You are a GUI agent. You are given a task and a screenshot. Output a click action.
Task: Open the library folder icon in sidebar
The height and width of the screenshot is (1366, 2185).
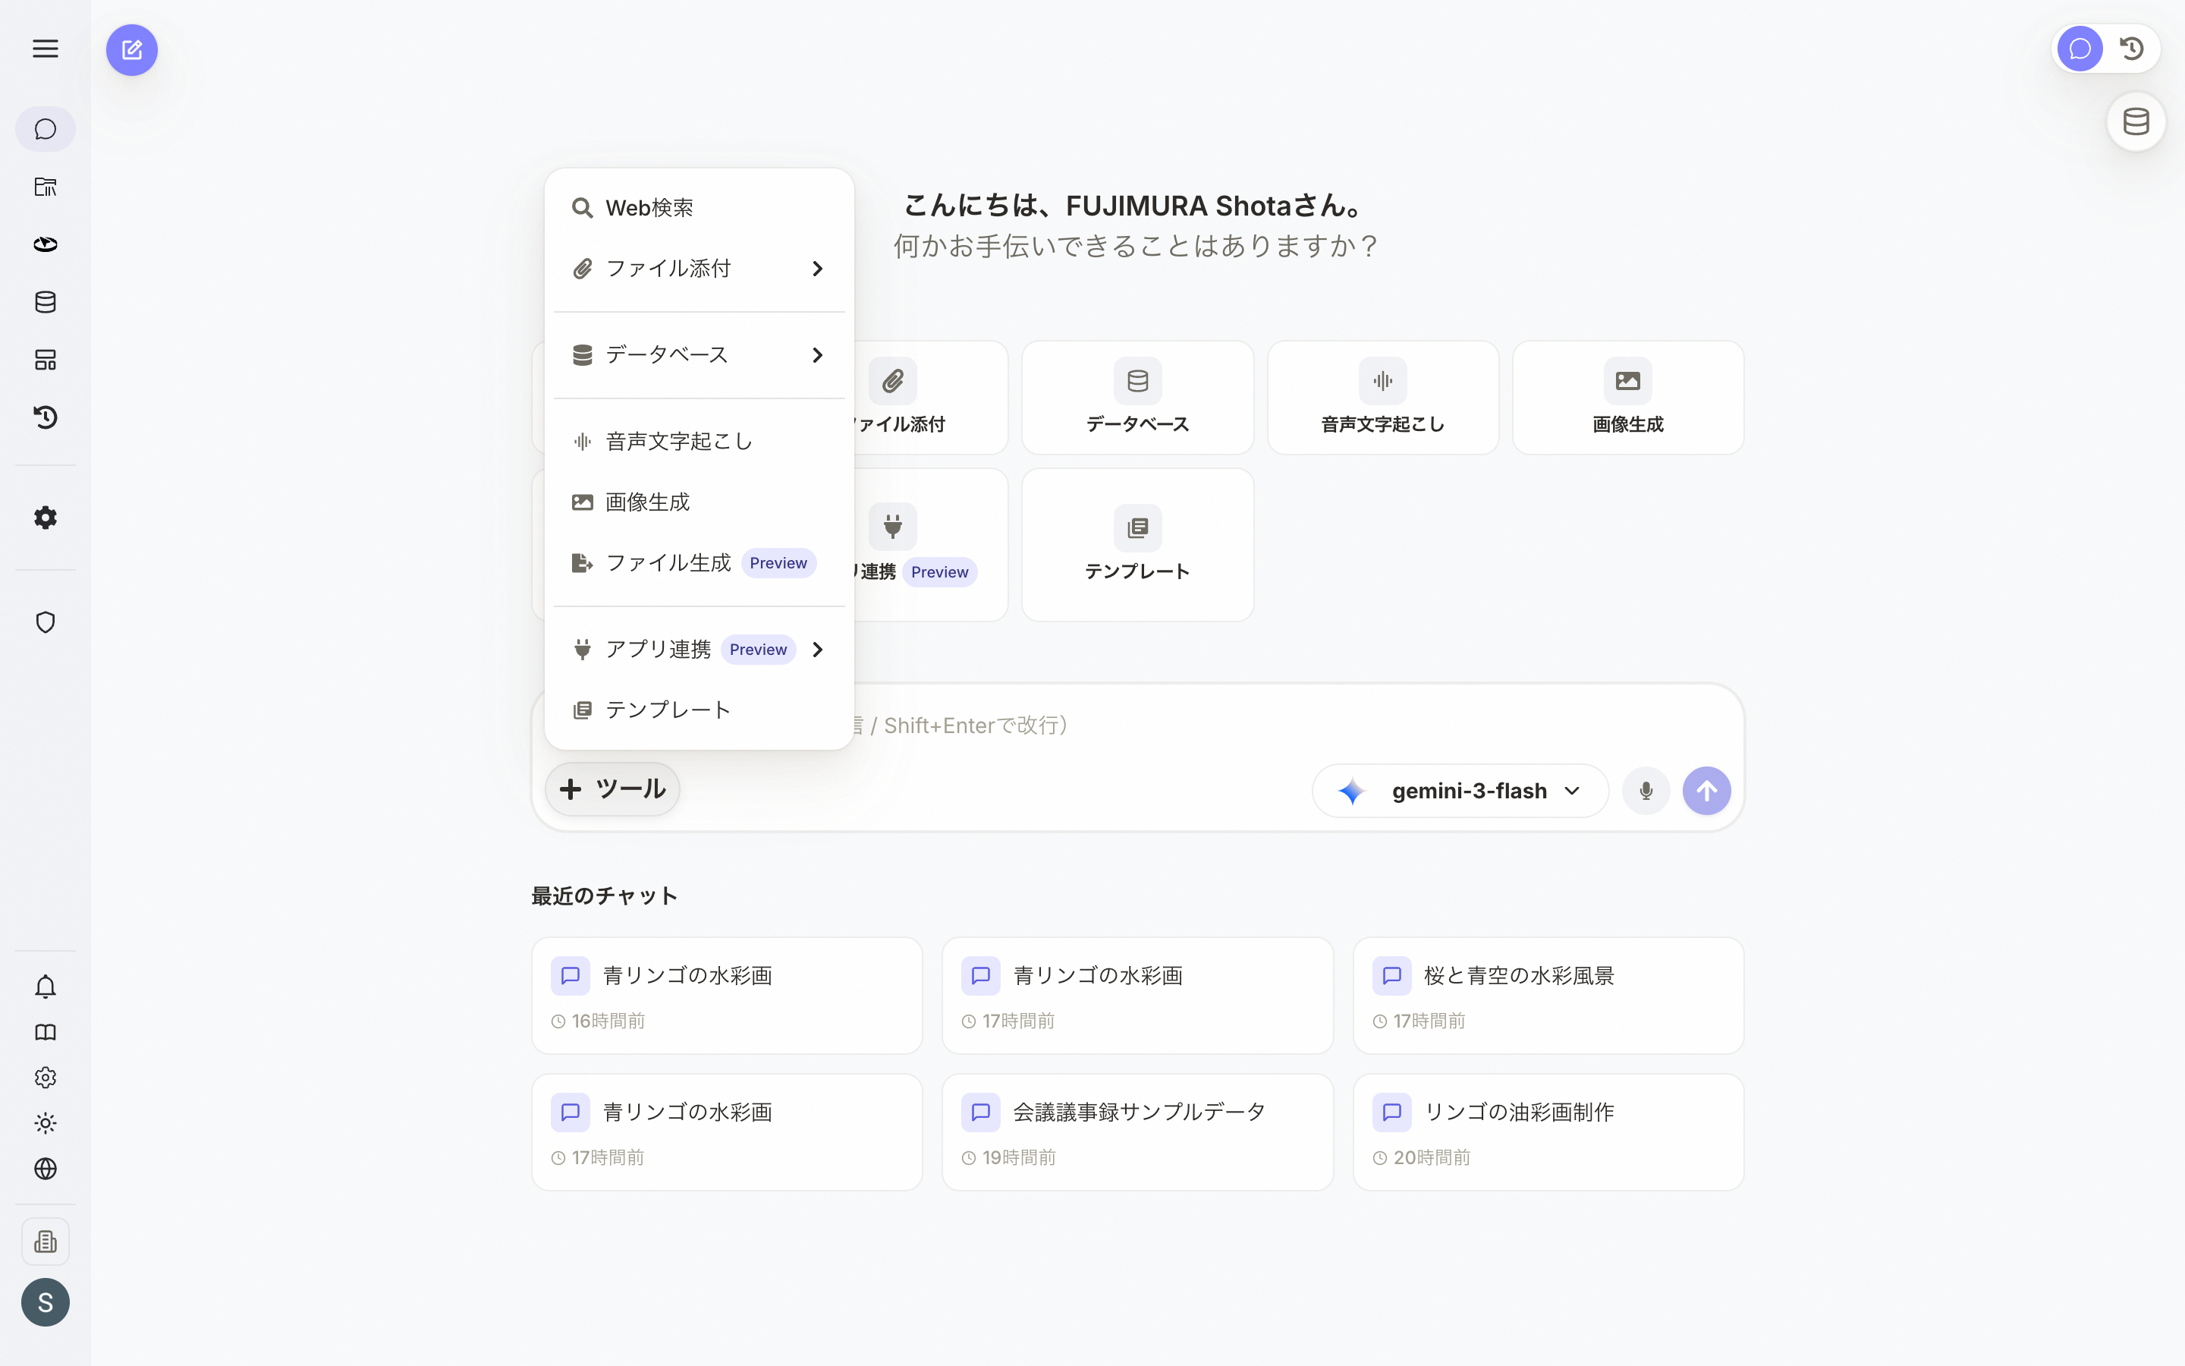click(x=46, y=187)
